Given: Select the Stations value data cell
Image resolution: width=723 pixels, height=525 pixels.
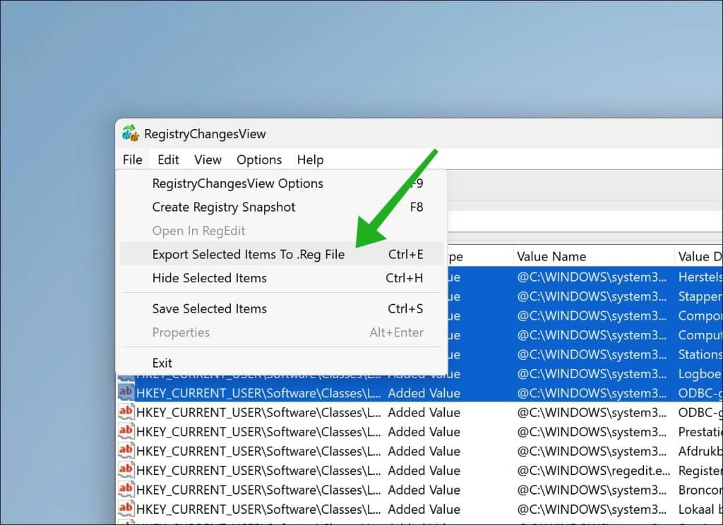Looking at the screenshot, I should [700, 354].
